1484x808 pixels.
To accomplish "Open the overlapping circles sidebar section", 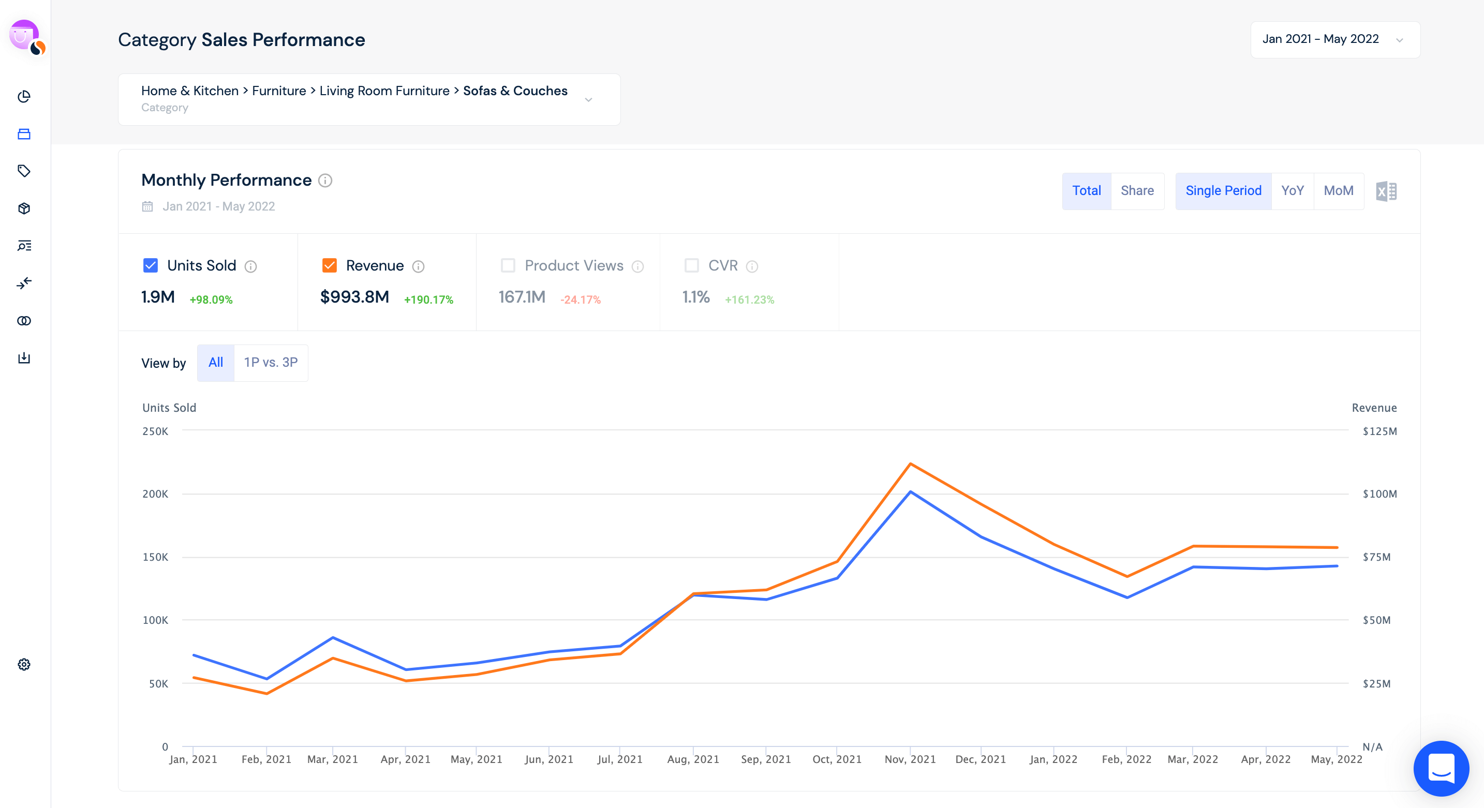I will coord(24,321).
